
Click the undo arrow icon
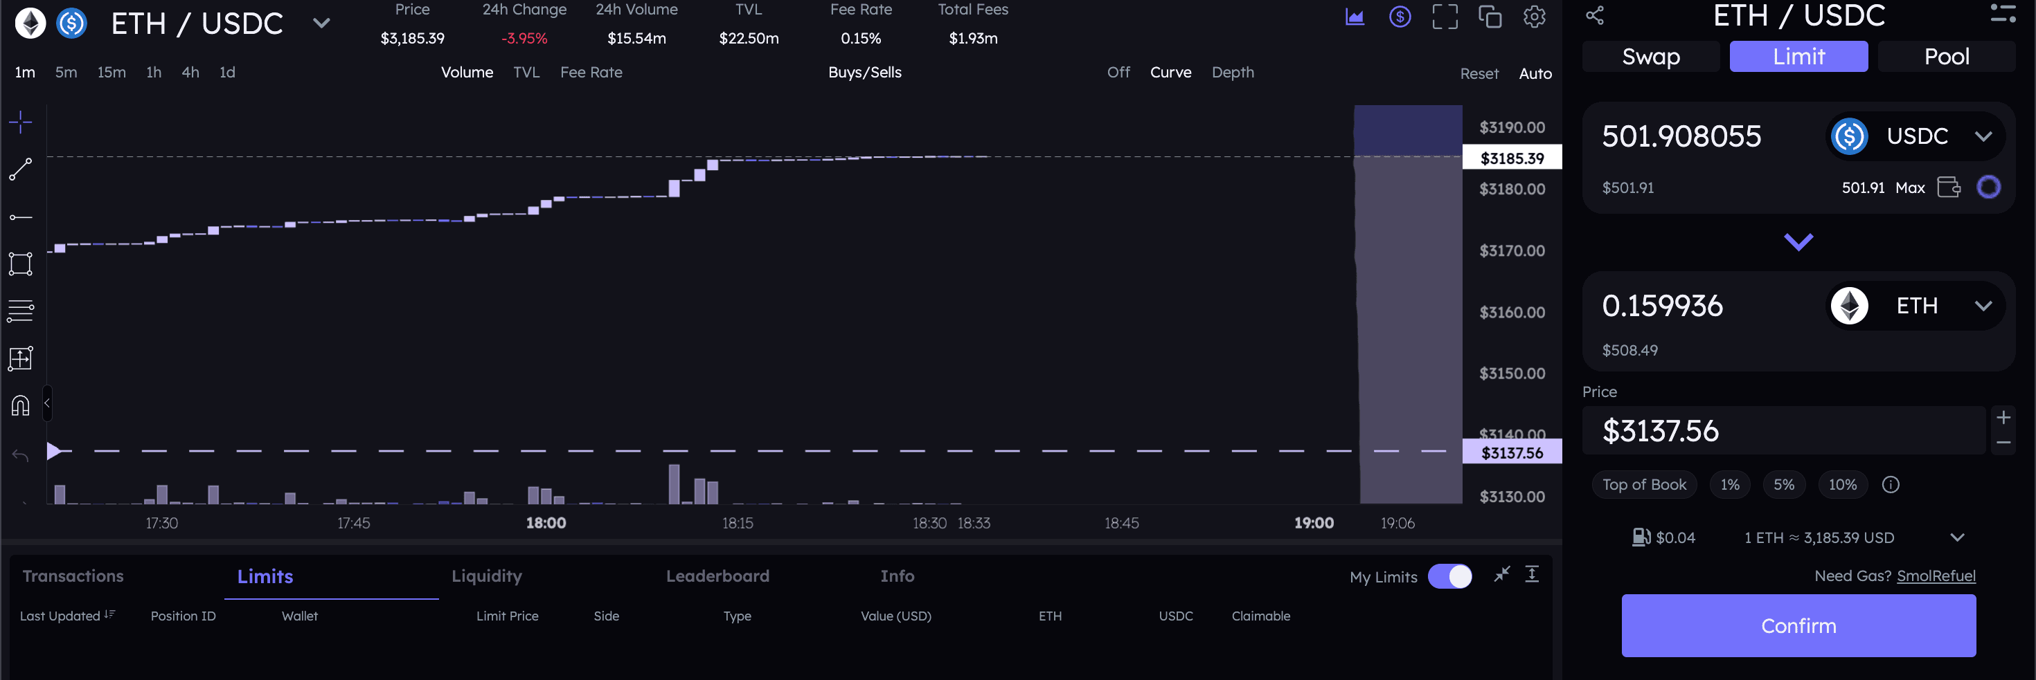pyautogui.click(x=21, y=455)
